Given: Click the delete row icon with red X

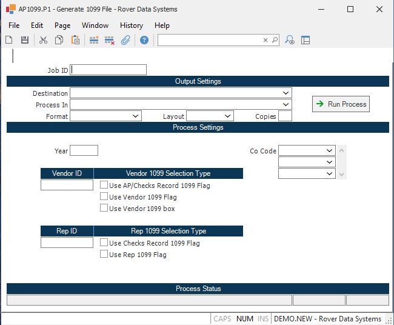Looking at the screenshot, I should point(110,40).
